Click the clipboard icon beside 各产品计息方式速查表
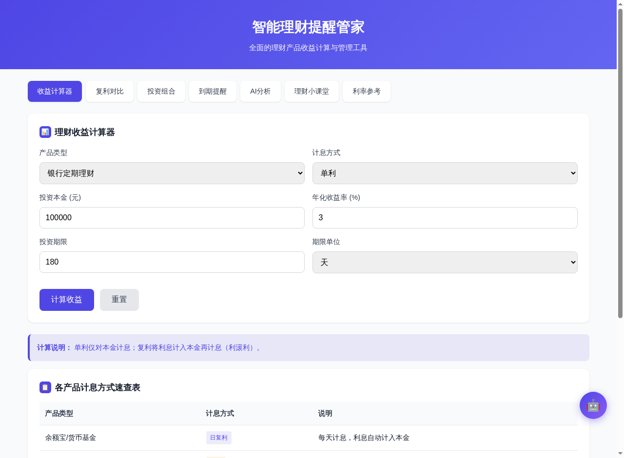 tap(45, 387)
